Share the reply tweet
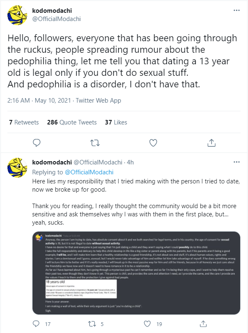 tap(203, 324)
